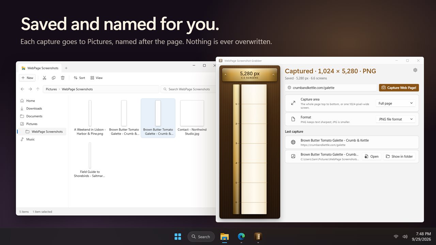Image resolution: width=436 pixels, height=245 pixels.
Task: Add a new File Explorer tab
Action: (x=66, y=68)
